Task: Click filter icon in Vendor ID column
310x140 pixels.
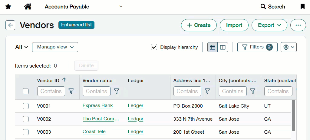Action: click(71, 91)
